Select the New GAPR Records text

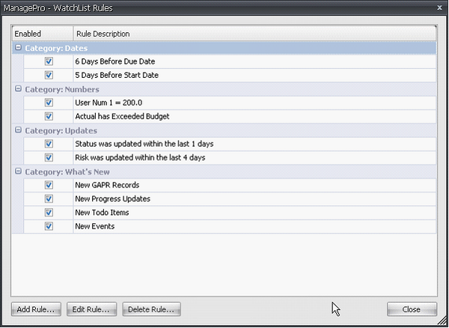point(107,185)
